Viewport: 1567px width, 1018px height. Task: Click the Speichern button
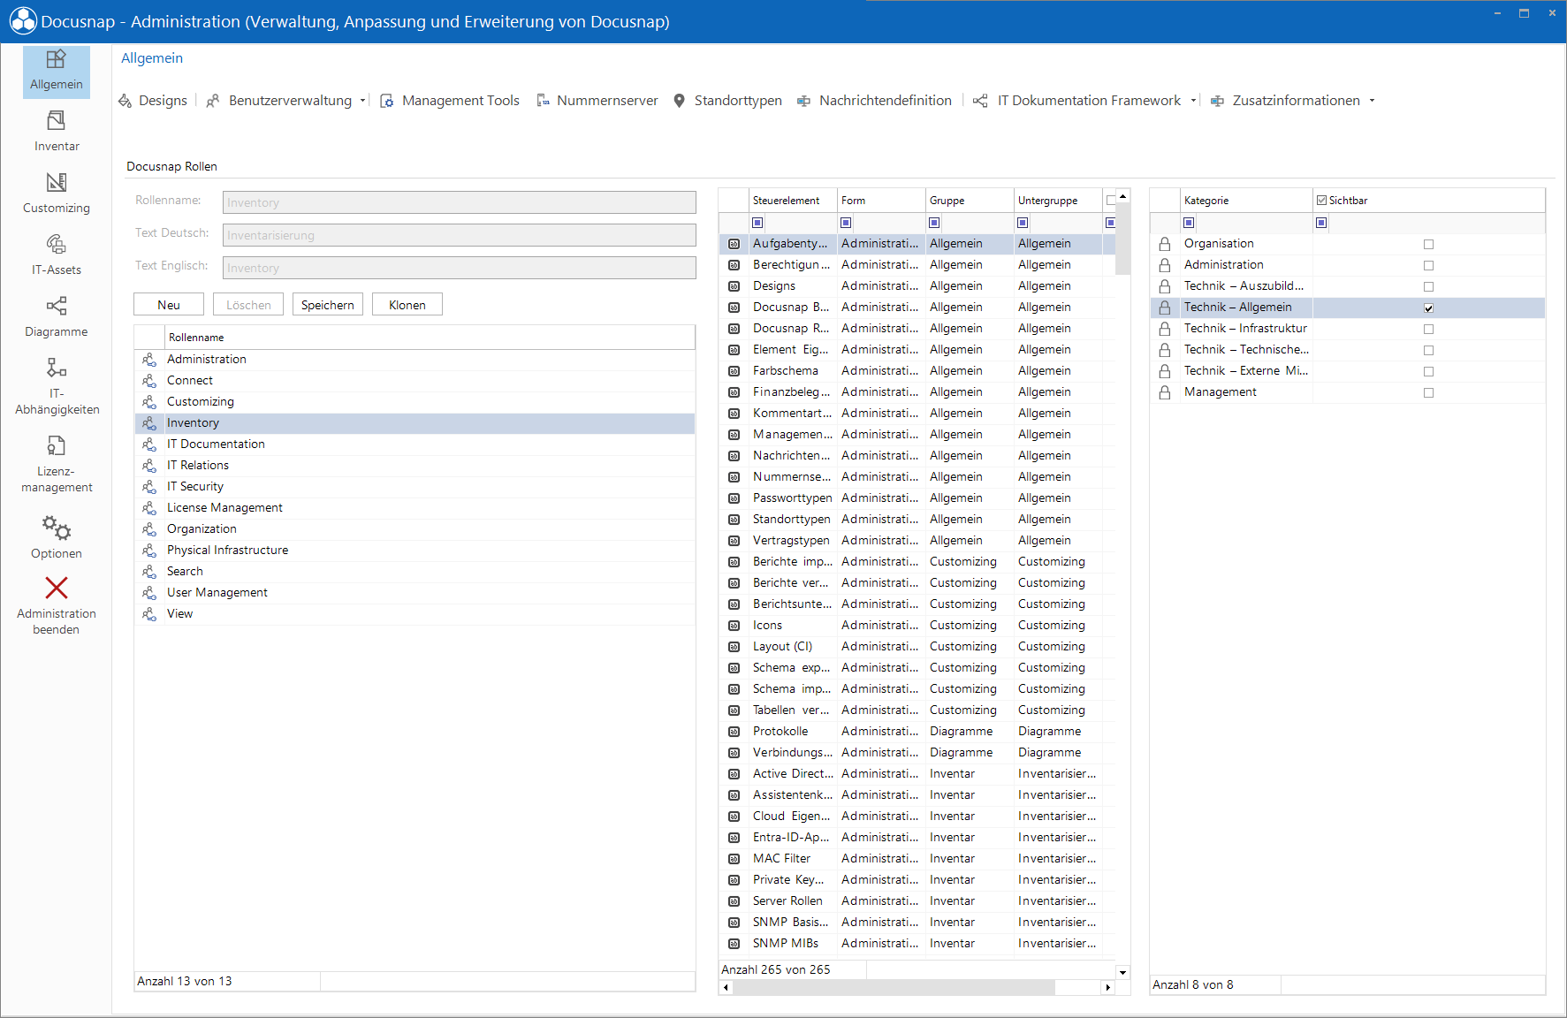328,305
